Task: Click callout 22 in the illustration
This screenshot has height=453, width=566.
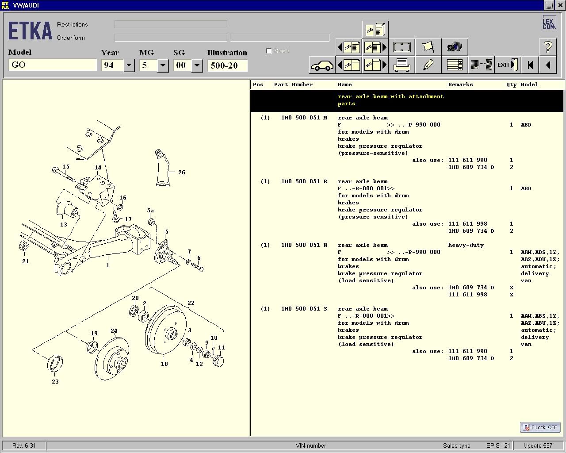Action: (191, 303)
